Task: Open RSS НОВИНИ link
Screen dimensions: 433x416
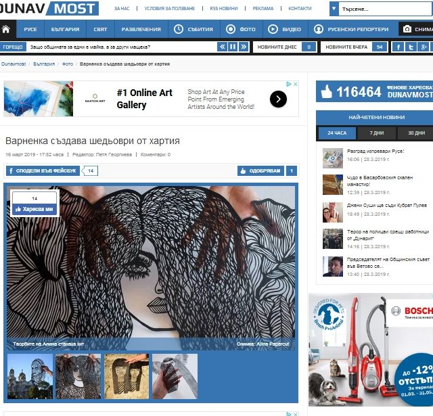Action: pos(224,9)
